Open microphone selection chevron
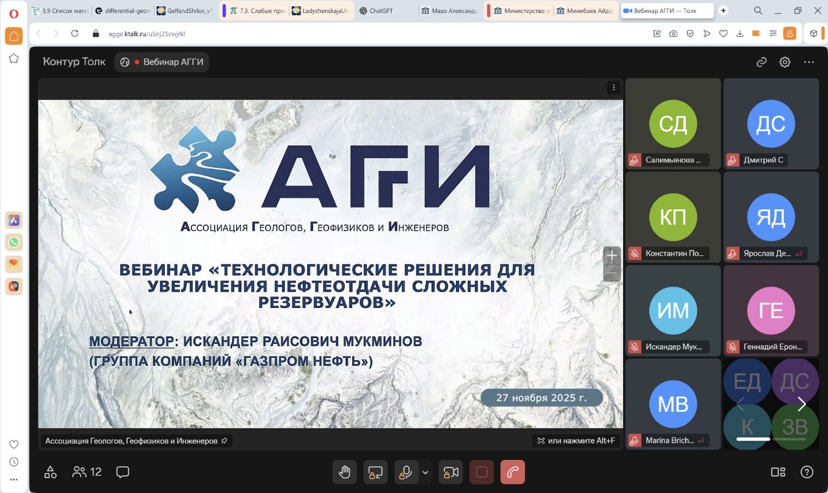 (425, 472)
